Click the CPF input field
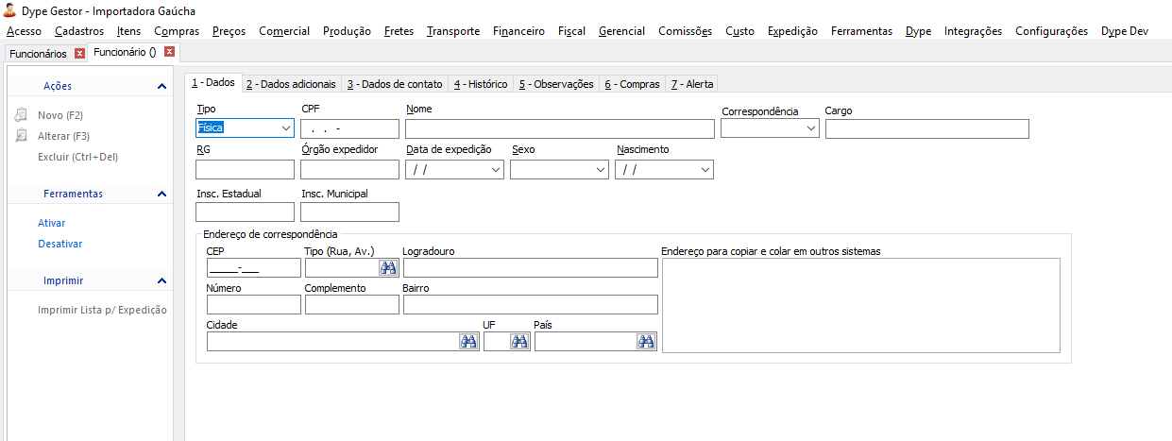 pyautogui.click(x=349, y=128)
